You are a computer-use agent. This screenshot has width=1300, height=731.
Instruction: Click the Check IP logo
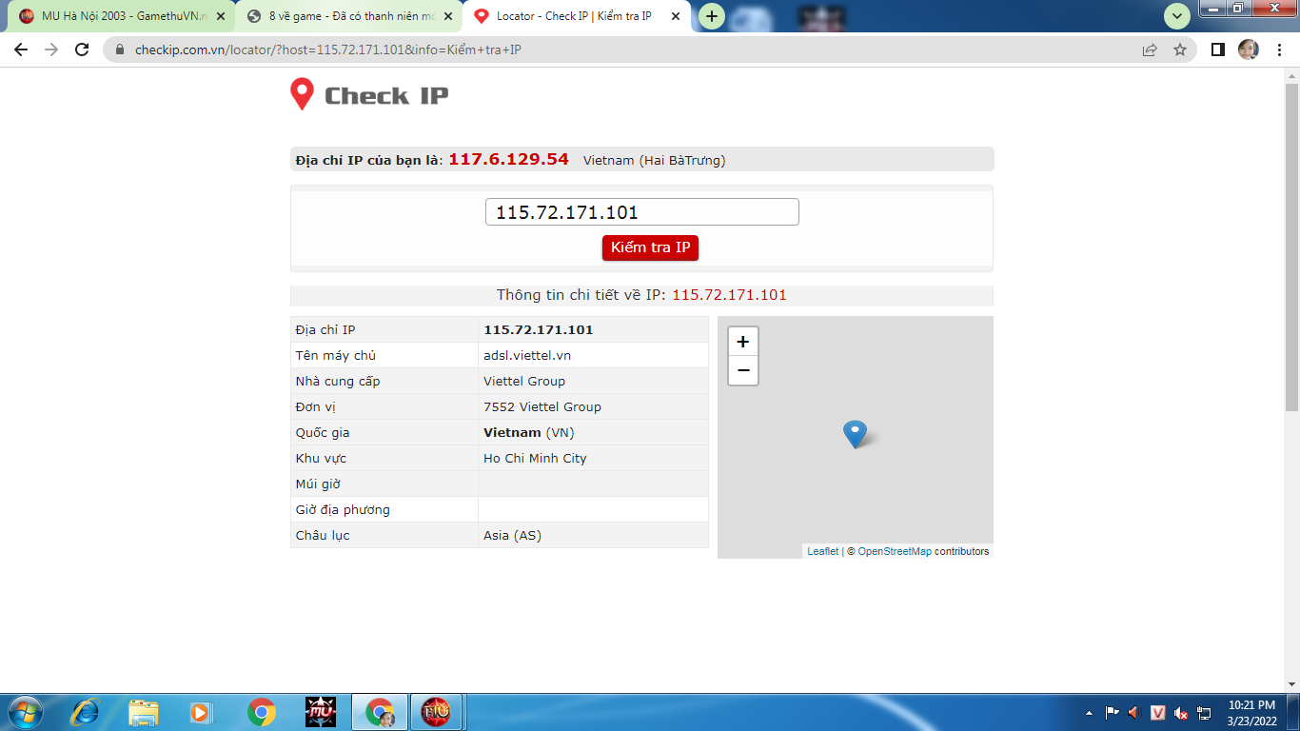[369, 95]
